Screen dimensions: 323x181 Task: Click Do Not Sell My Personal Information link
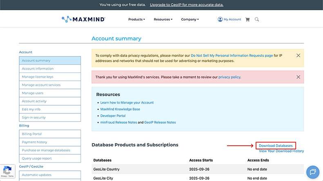tap(232, 56)
